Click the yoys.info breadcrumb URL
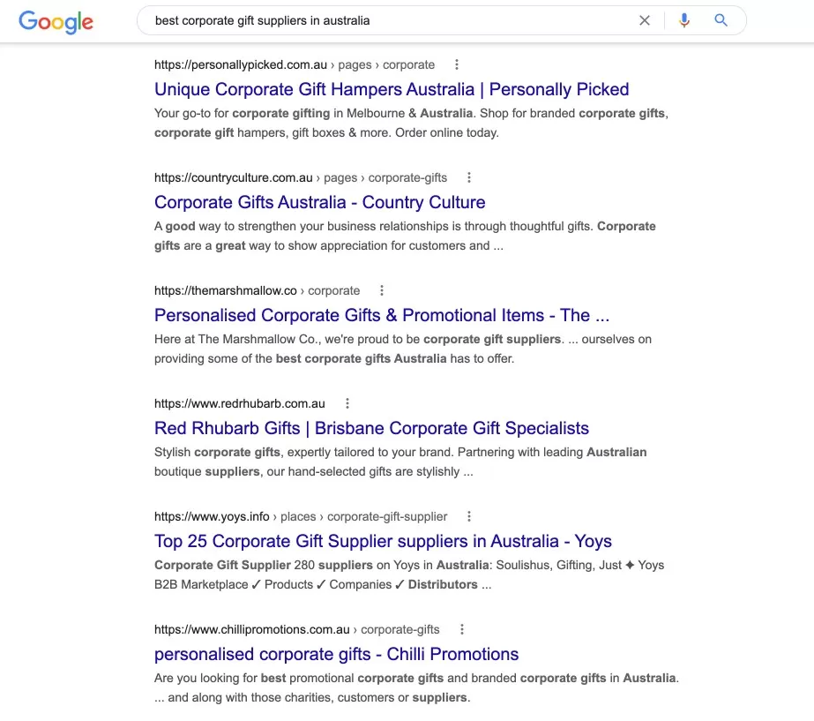Image resolution: width=814 pixels, height=721 pixels. point(203,515)
